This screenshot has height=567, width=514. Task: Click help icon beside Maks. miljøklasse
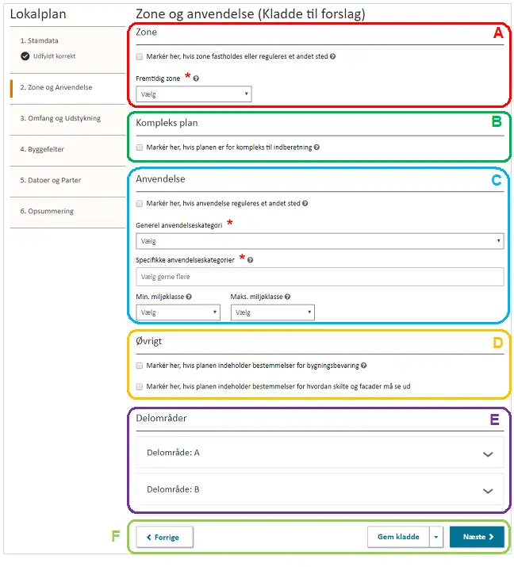tap(287, 297)
